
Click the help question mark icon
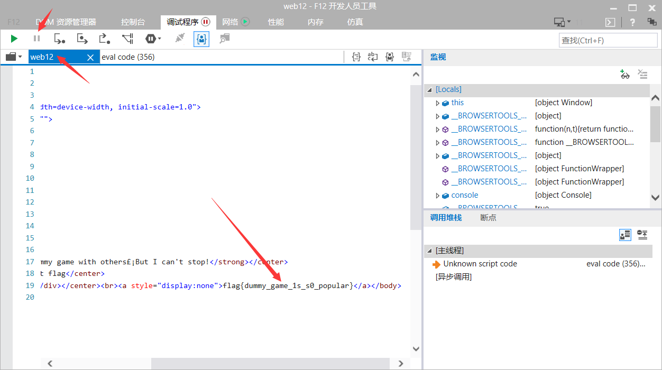pyautogui.click(x=632, y=22)
